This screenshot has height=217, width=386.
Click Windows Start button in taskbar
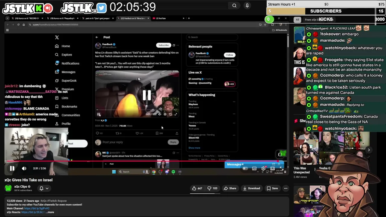[x=114, y=172]
